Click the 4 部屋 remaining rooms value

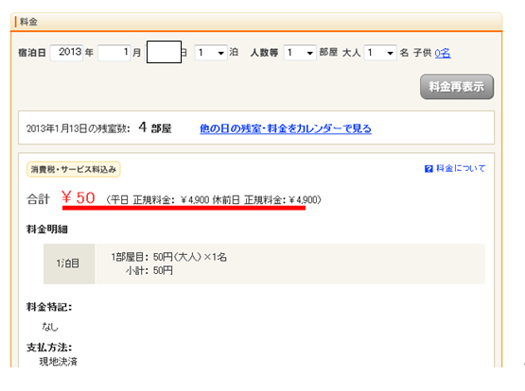click(155, 127)
